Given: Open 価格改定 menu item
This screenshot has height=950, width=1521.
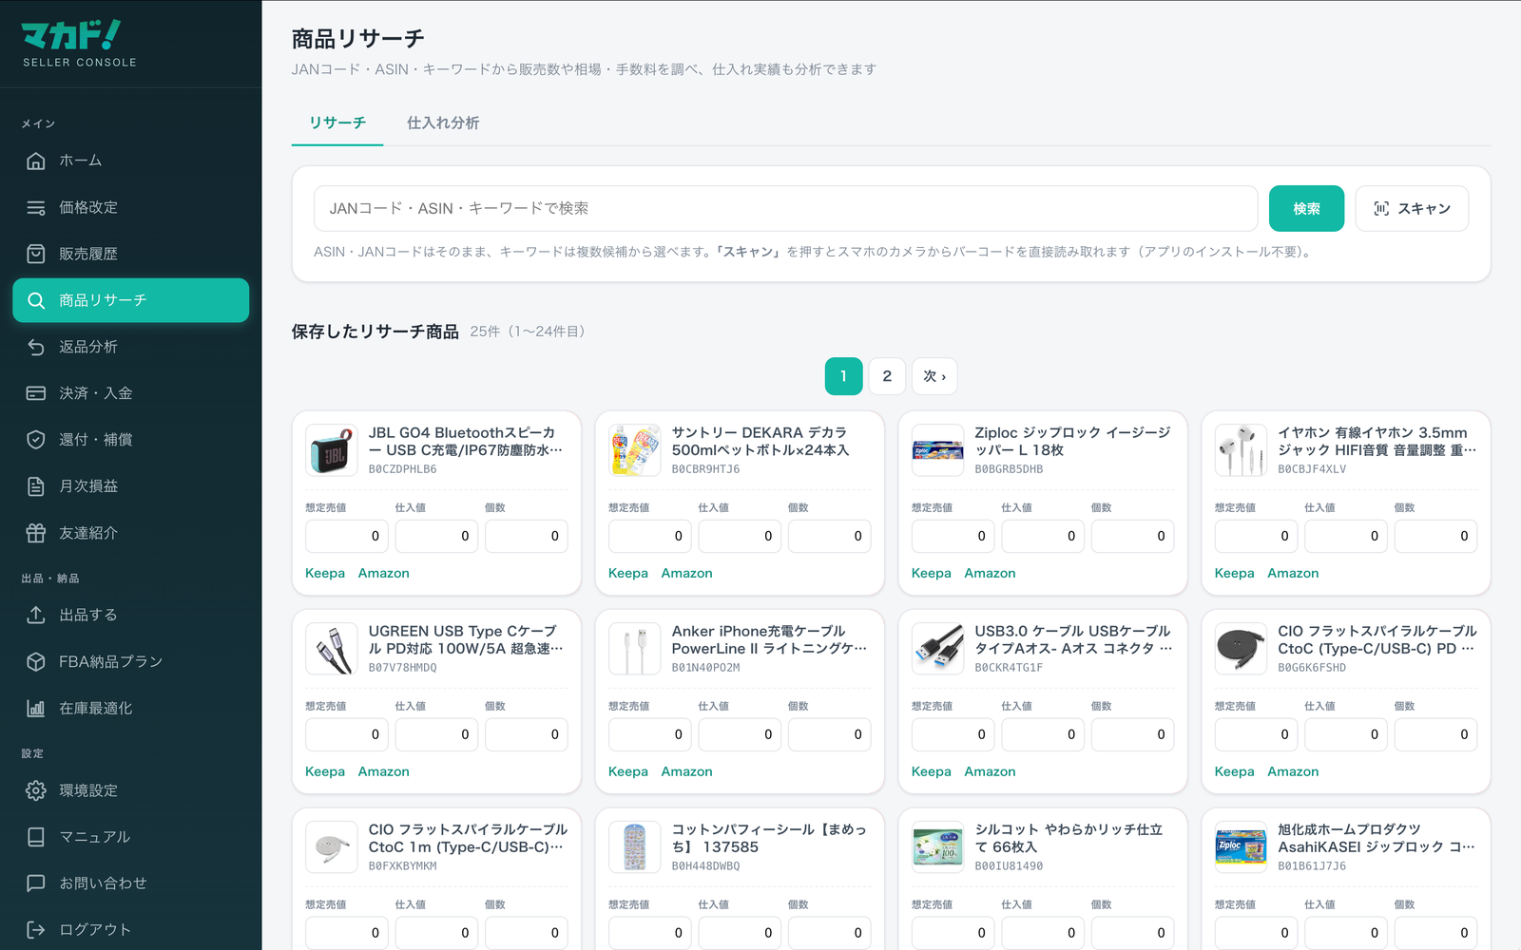Looking at the screenshot, I should click(131, 207).
